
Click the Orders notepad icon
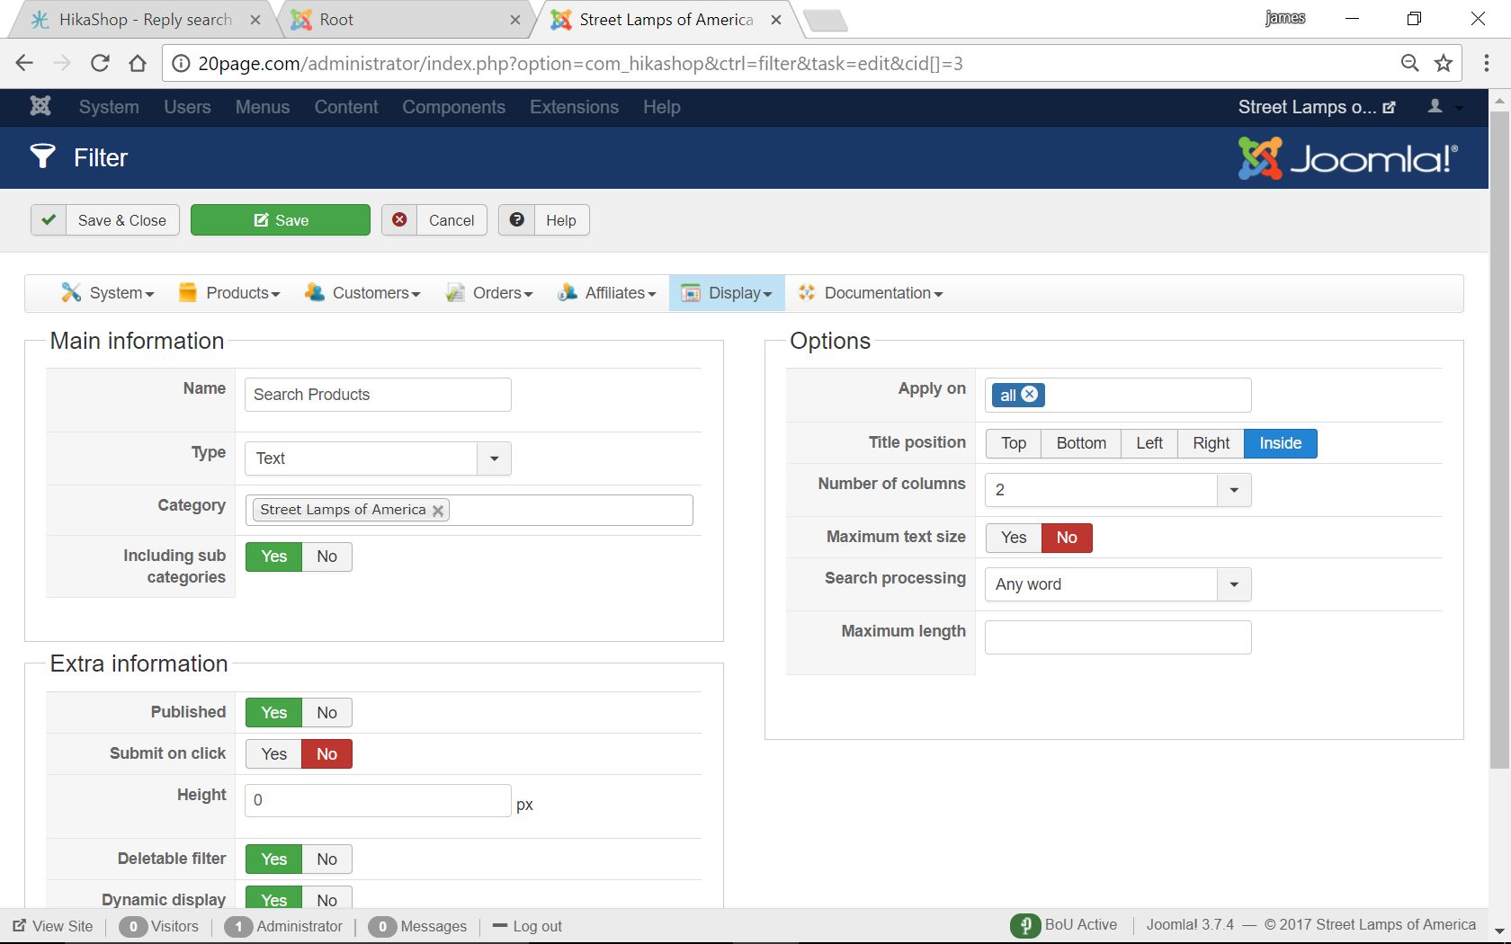point(455,292)
